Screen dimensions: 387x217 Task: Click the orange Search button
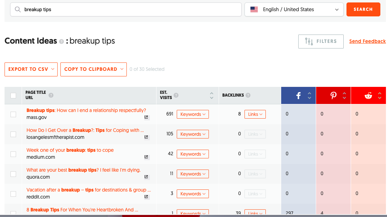click(x=363, y=9)
